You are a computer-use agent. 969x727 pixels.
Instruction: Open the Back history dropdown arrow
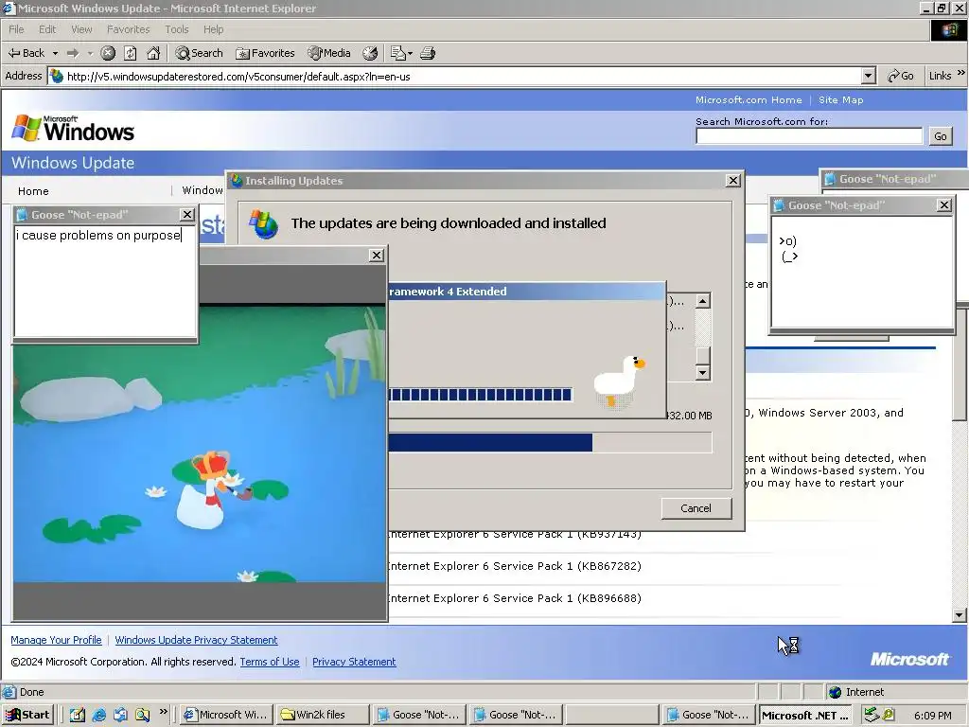coord(55,53)
